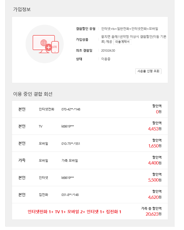Image resolution: width=184 pixels, height=230 pixels.
Task: Click the LTE phone icon
Action: 55,47
